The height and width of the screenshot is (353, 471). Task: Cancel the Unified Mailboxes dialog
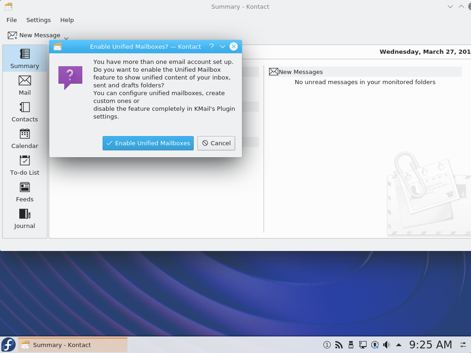coord(216,143)
